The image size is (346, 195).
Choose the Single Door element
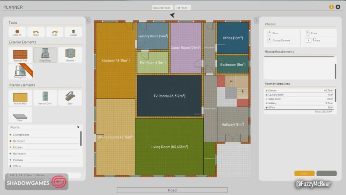point(45,55)
